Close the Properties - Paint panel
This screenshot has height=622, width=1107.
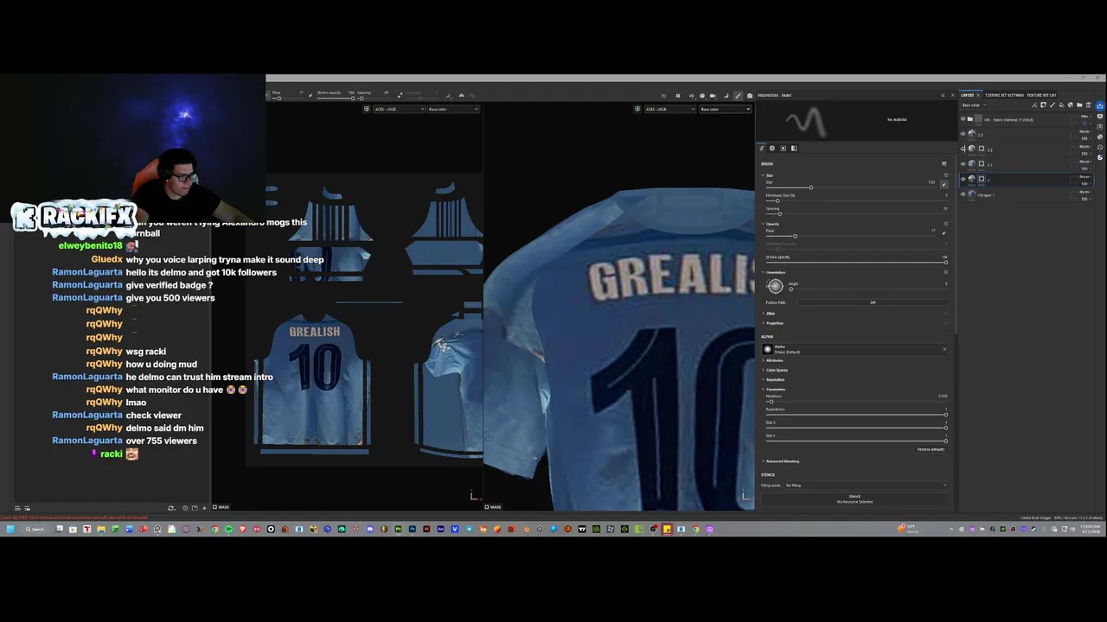coord(953,95)
